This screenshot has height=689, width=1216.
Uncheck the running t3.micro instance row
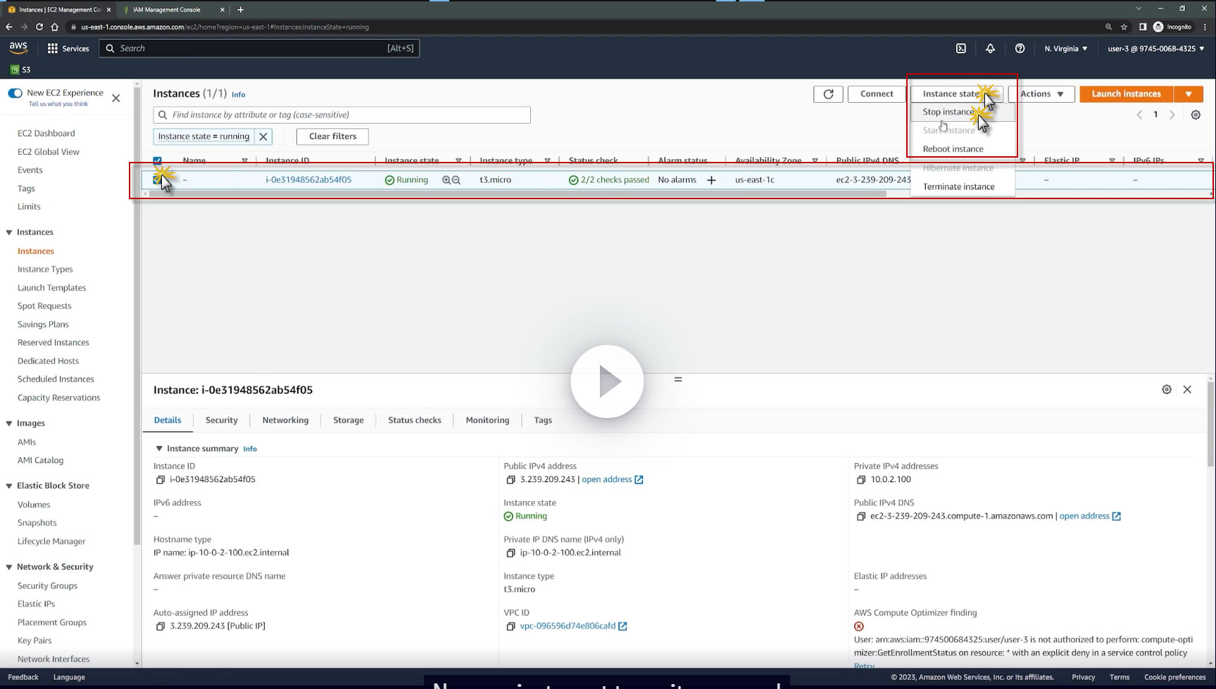157,180
